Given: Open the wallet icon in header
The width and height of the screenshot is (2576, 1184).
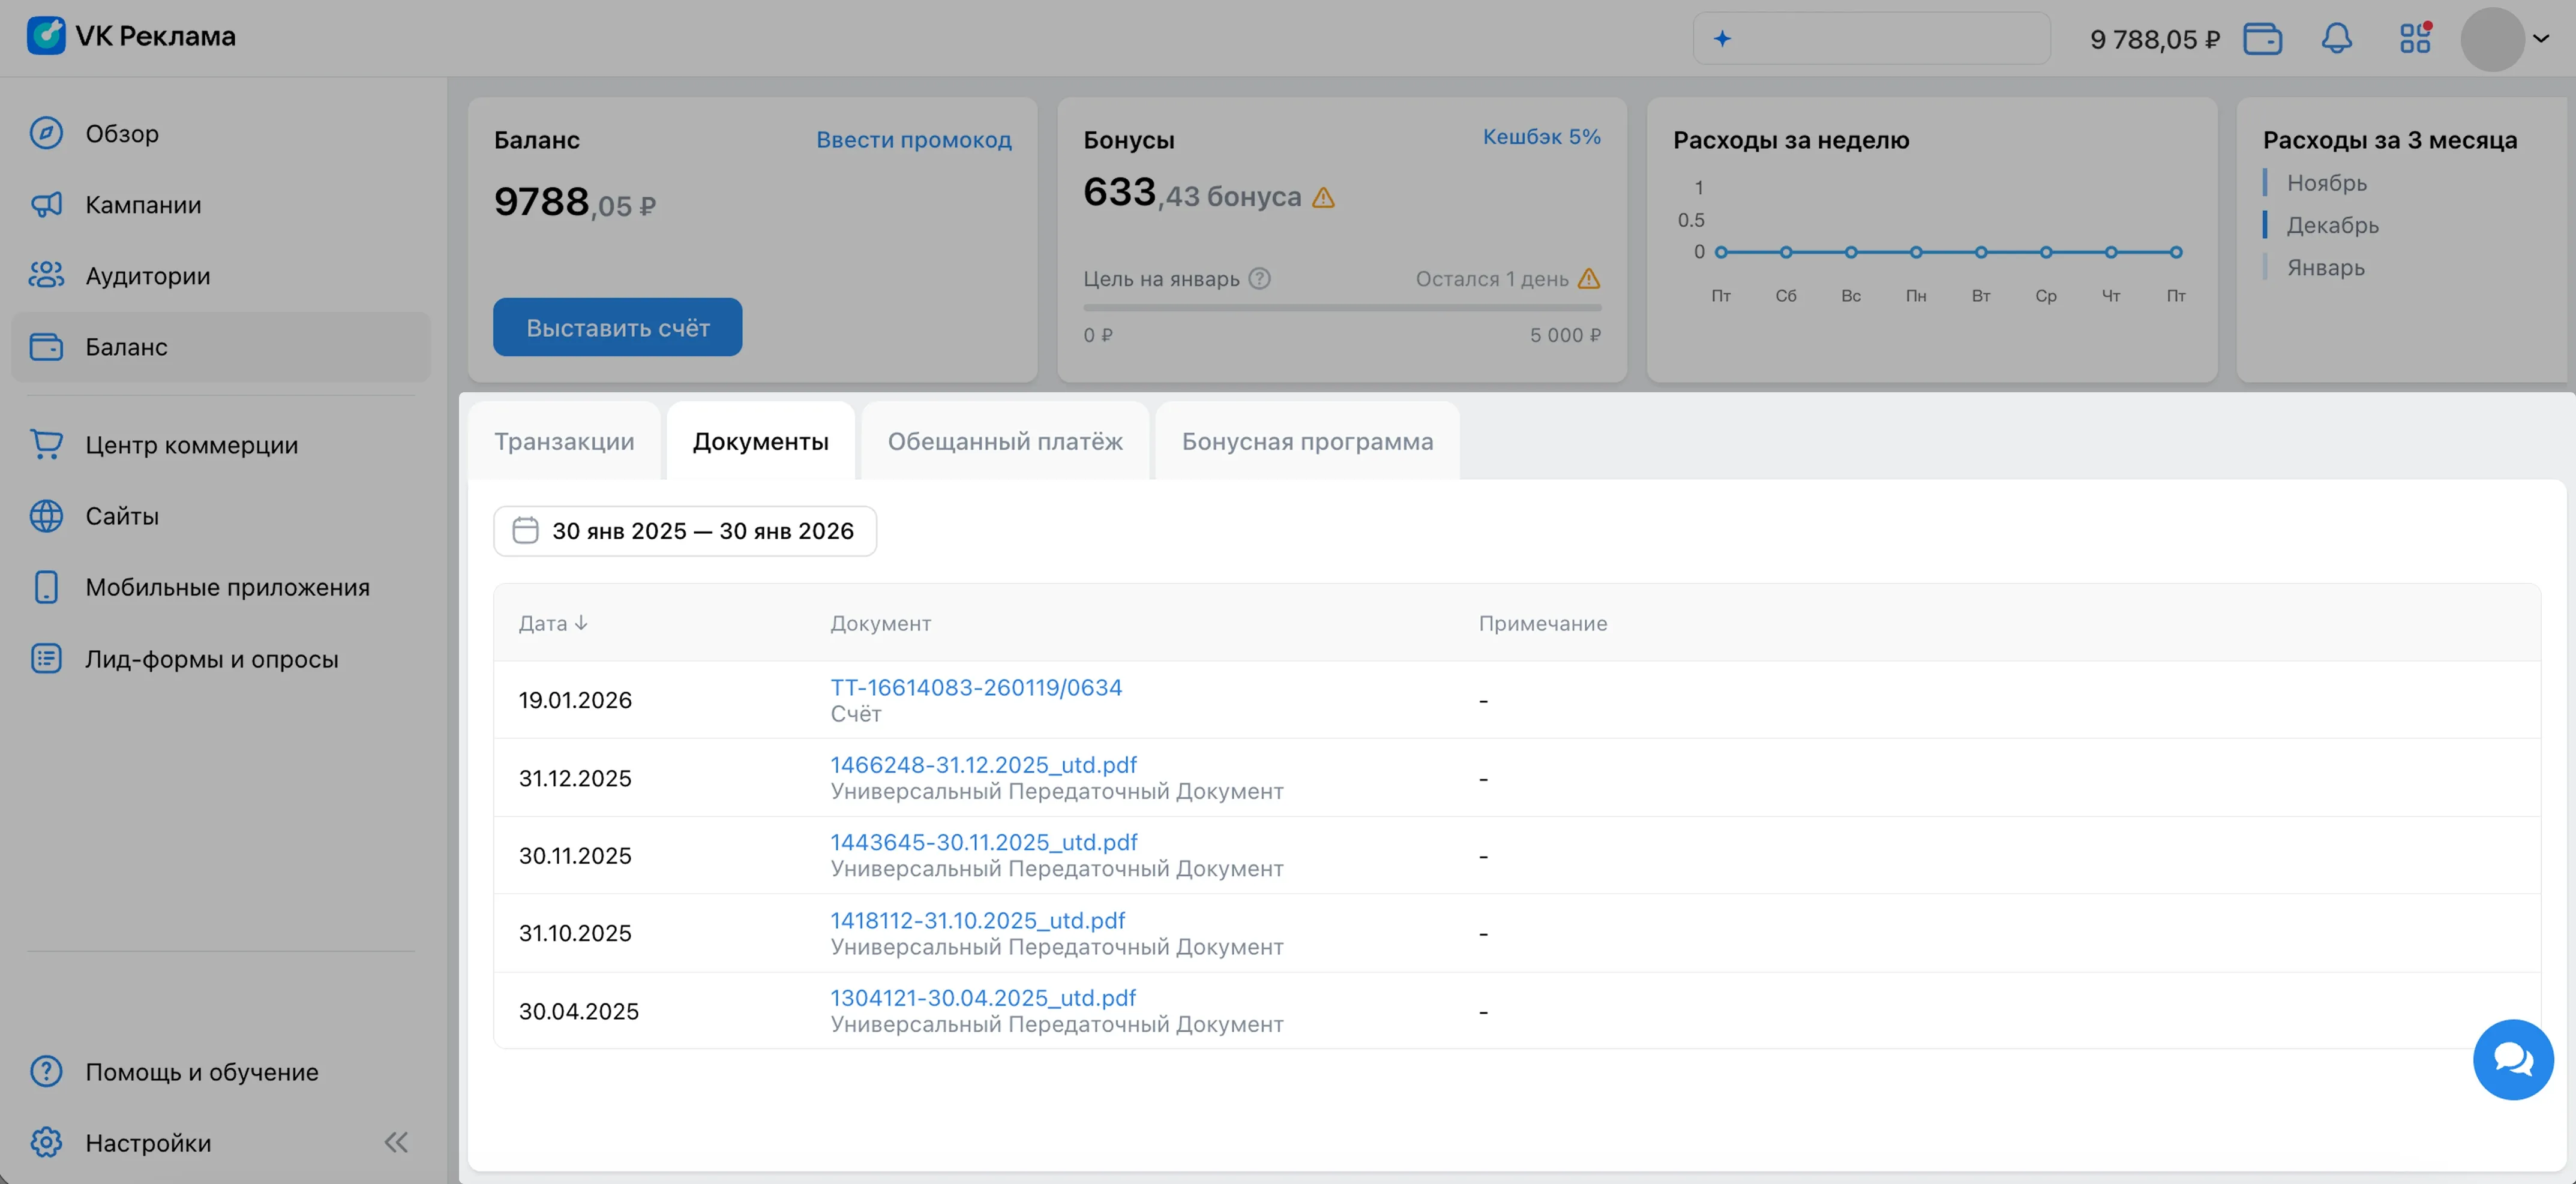Looking at the screenshot, I should tap(2262, 39).
